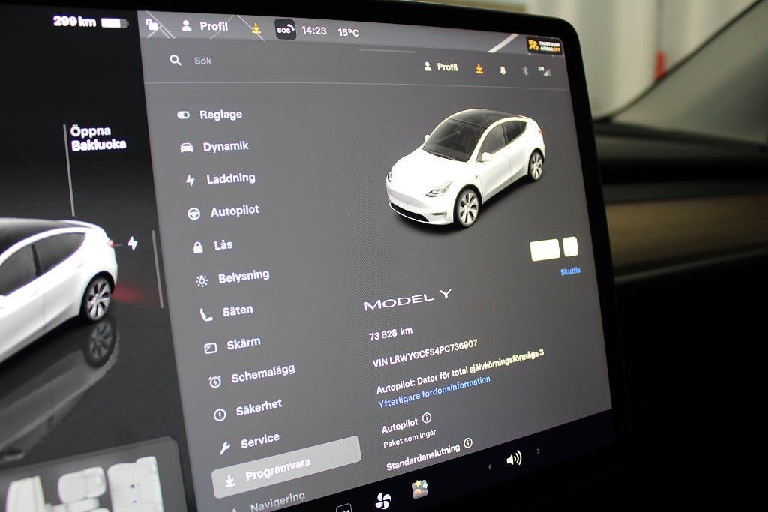The width and height of the screenshot is (768, 512).
Task: Tap the unlocked padlock icon in status bar
Action: click(x=152, y=25)
